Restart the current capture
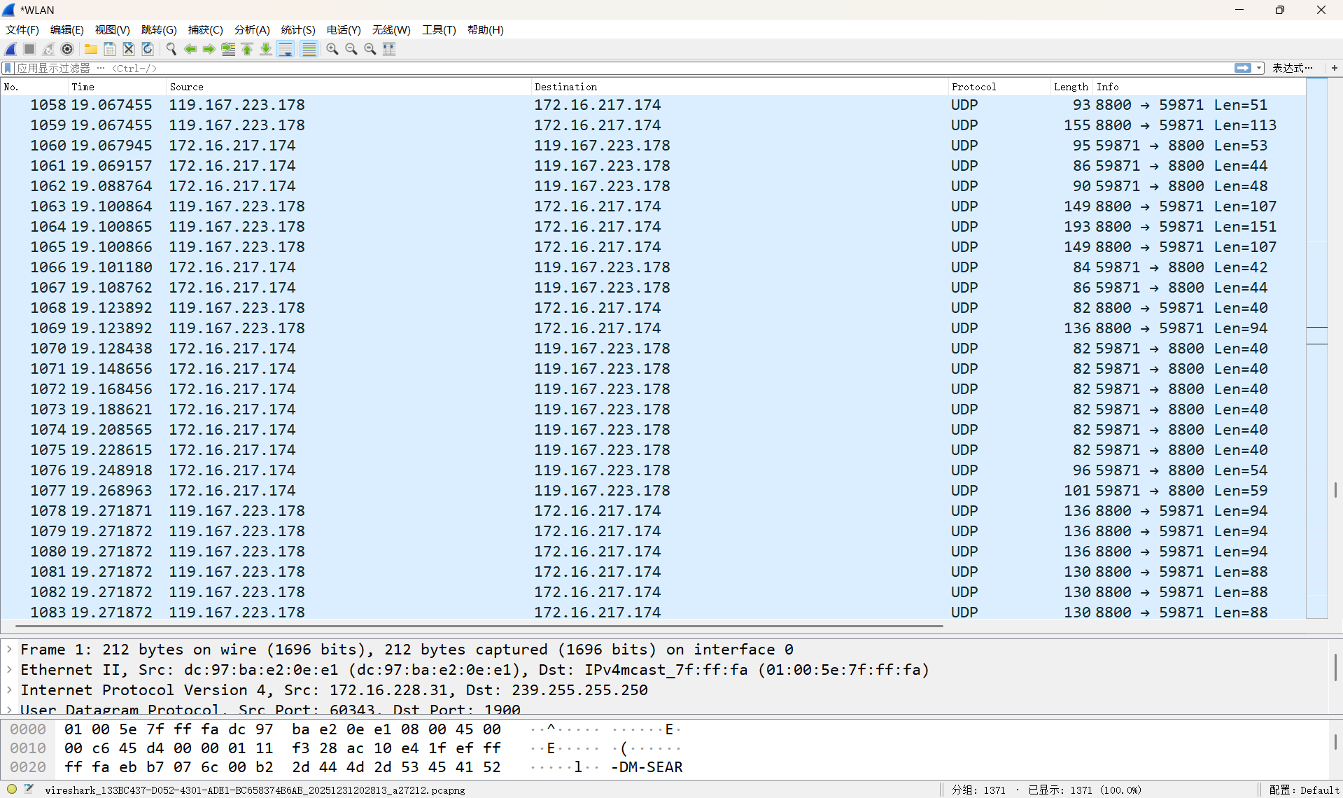 click(48, 49)
